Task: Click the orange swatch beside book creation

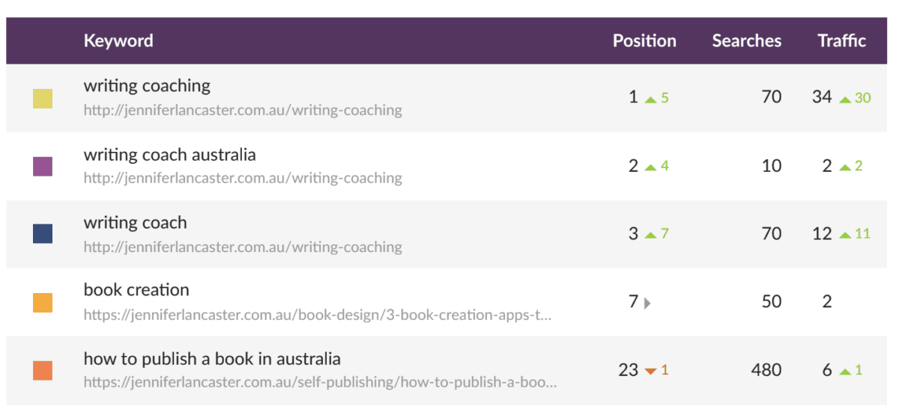Action: (x=43, y=302)
